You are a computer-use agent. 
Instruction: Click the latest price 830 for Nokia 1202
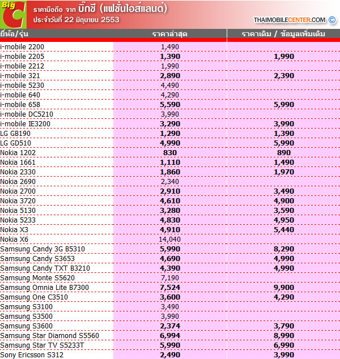click(170, 153)
